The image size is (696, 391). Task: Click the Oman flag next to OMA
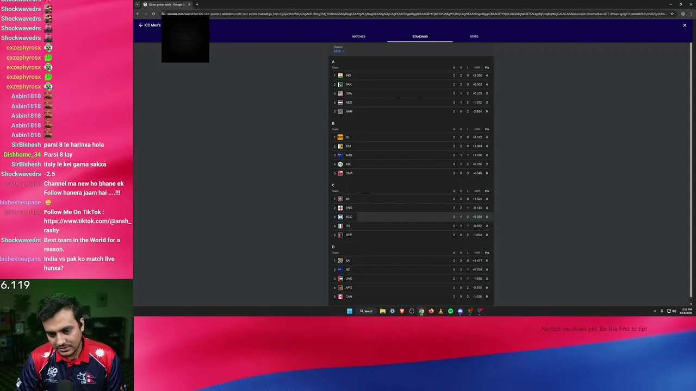[340, 173]
